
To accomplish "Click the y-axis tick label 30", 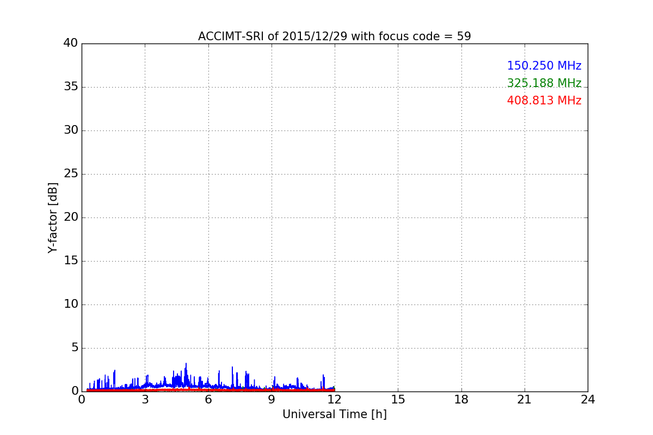I will tap(71, 130).
